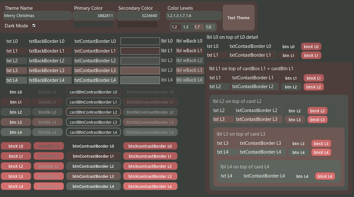Click the Test Theme button
354x197 pixels.
(239, 18)
